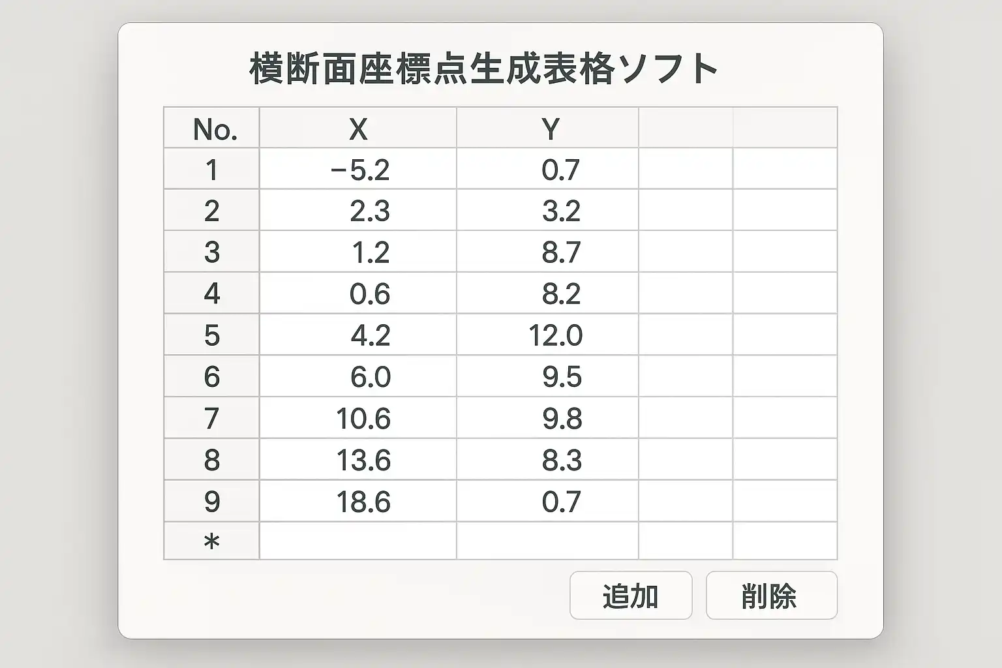
Task: Select row header number 5
Action: tap(211, 335)
